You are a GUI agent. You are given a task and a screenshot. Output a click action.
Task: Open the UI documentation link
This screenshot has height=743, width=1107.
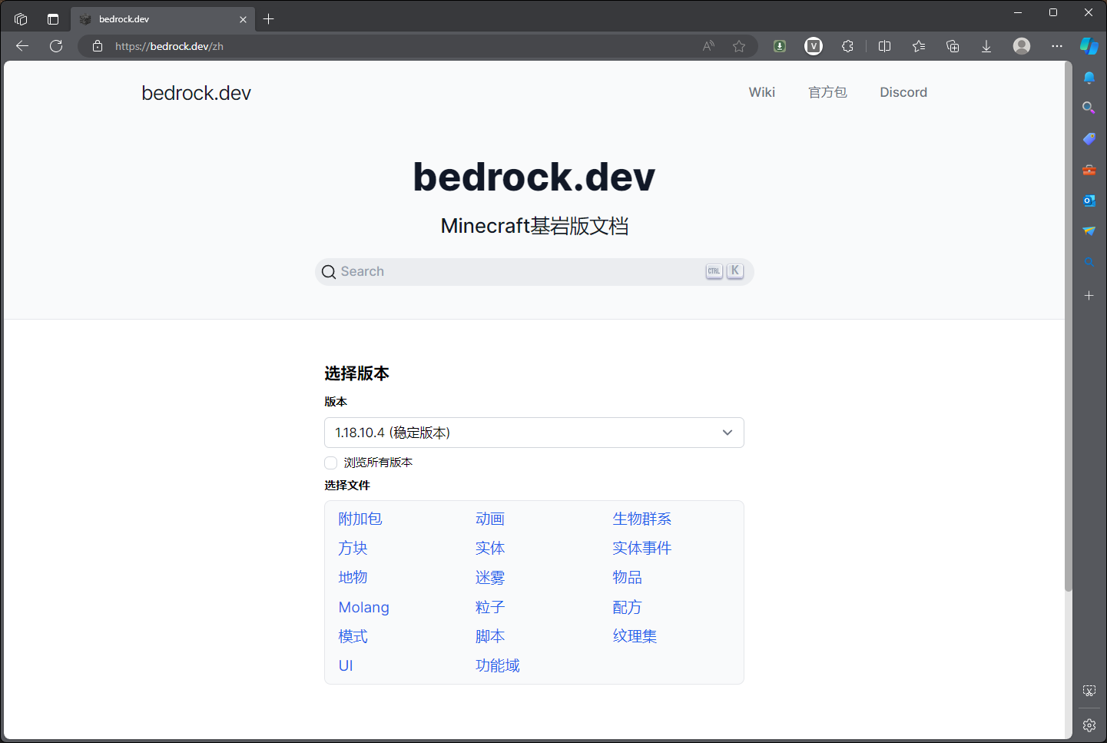[346, 665]
